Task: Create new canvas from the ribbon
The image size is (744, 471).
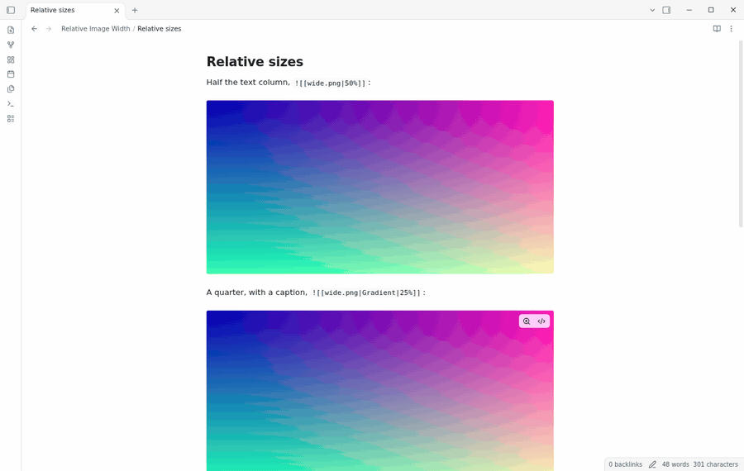Action: click(11, 59)
